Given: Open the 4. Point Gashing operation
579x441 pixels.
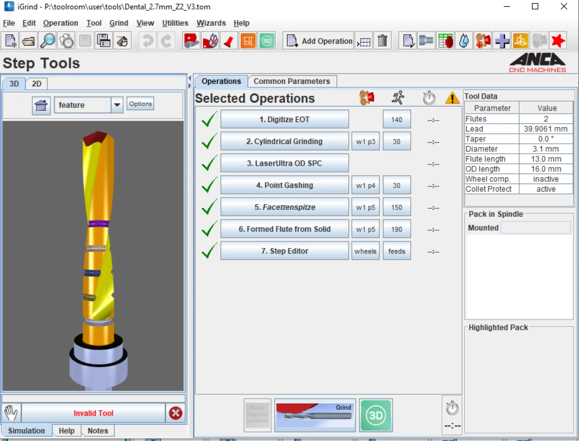Looking at the screenshot, I should tap(285, 185).
